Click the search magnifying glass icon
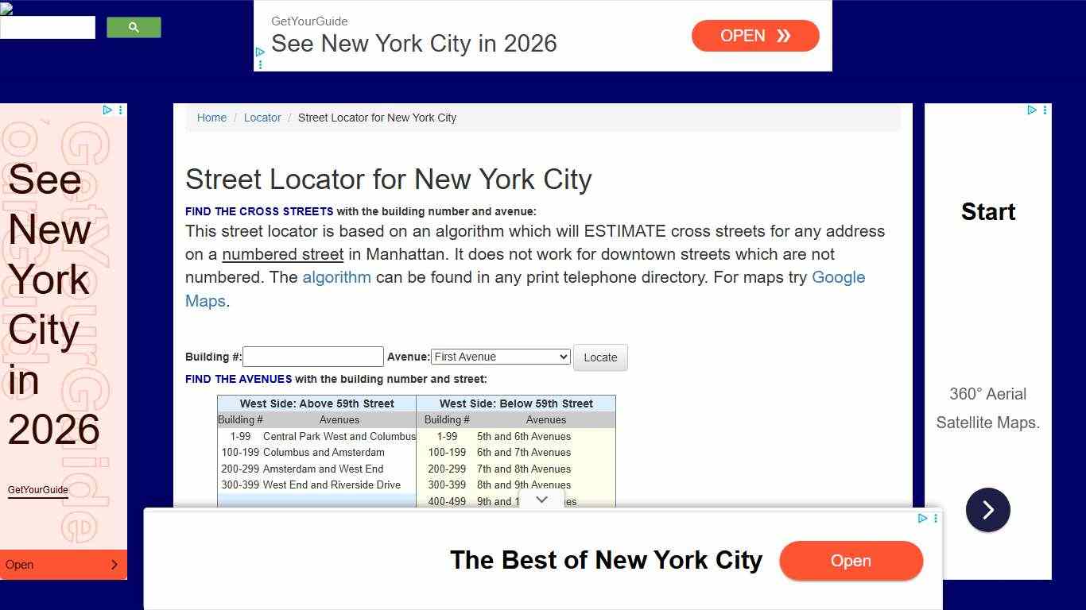Image resolution: width=1086 pixels, height=610 pixels. [133, 26]
